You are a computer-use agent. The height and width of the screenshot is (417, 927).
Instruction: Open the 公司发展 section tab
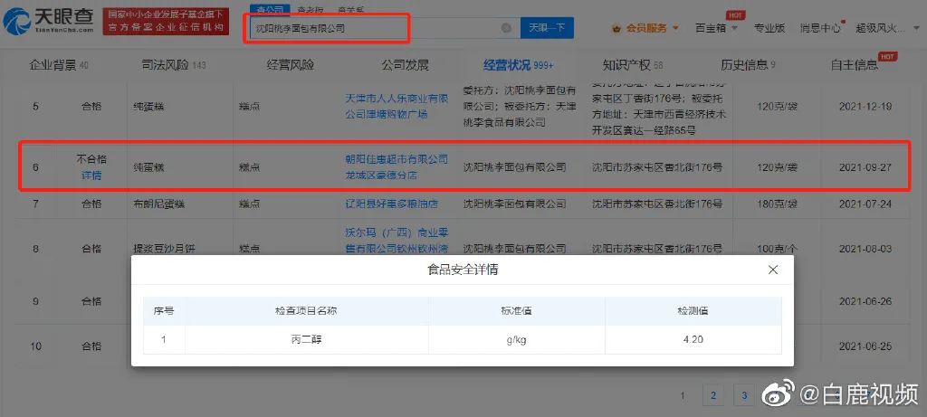[x=405, y=65]
